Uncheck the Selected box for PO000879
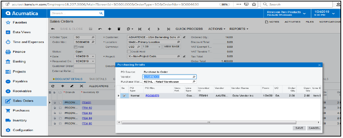343x138 pixels. (x=124, y=96)
